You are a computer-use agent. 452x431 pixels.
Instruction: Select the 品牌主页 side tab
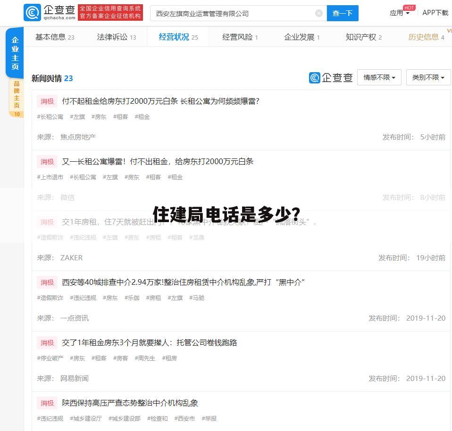coord(17,98)
